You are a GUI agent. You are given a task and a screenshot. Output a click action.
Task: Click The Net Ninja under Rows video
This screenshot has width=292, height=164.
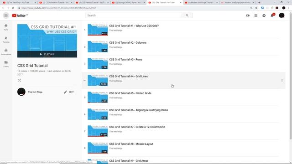(x=116, y=64)
